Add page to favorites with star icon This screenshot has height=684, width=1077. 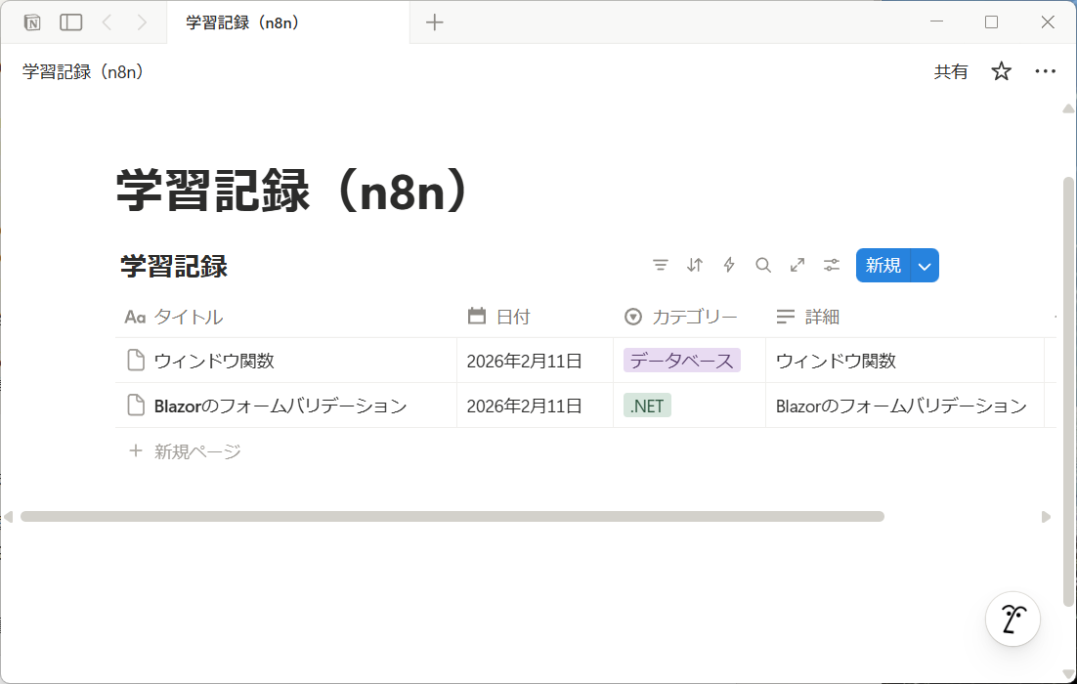pyautogui.click(x=1001, y=71)
